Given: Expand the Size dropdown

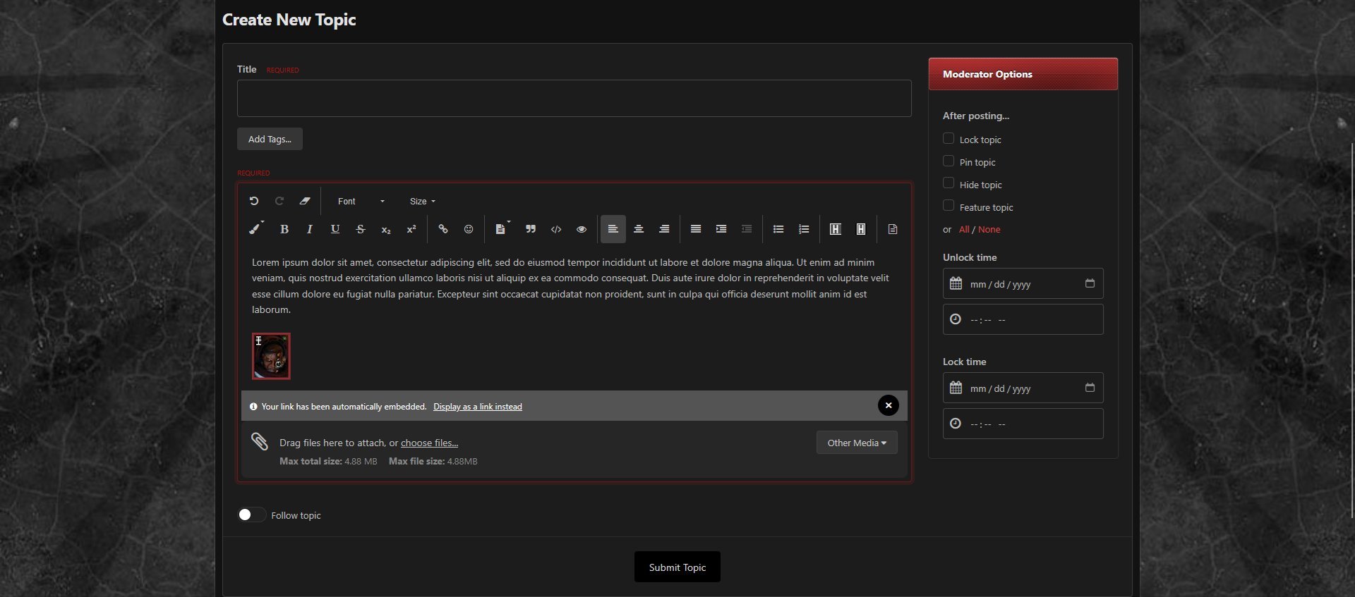Looking at the screenshot, I should (x=422, y=202).
